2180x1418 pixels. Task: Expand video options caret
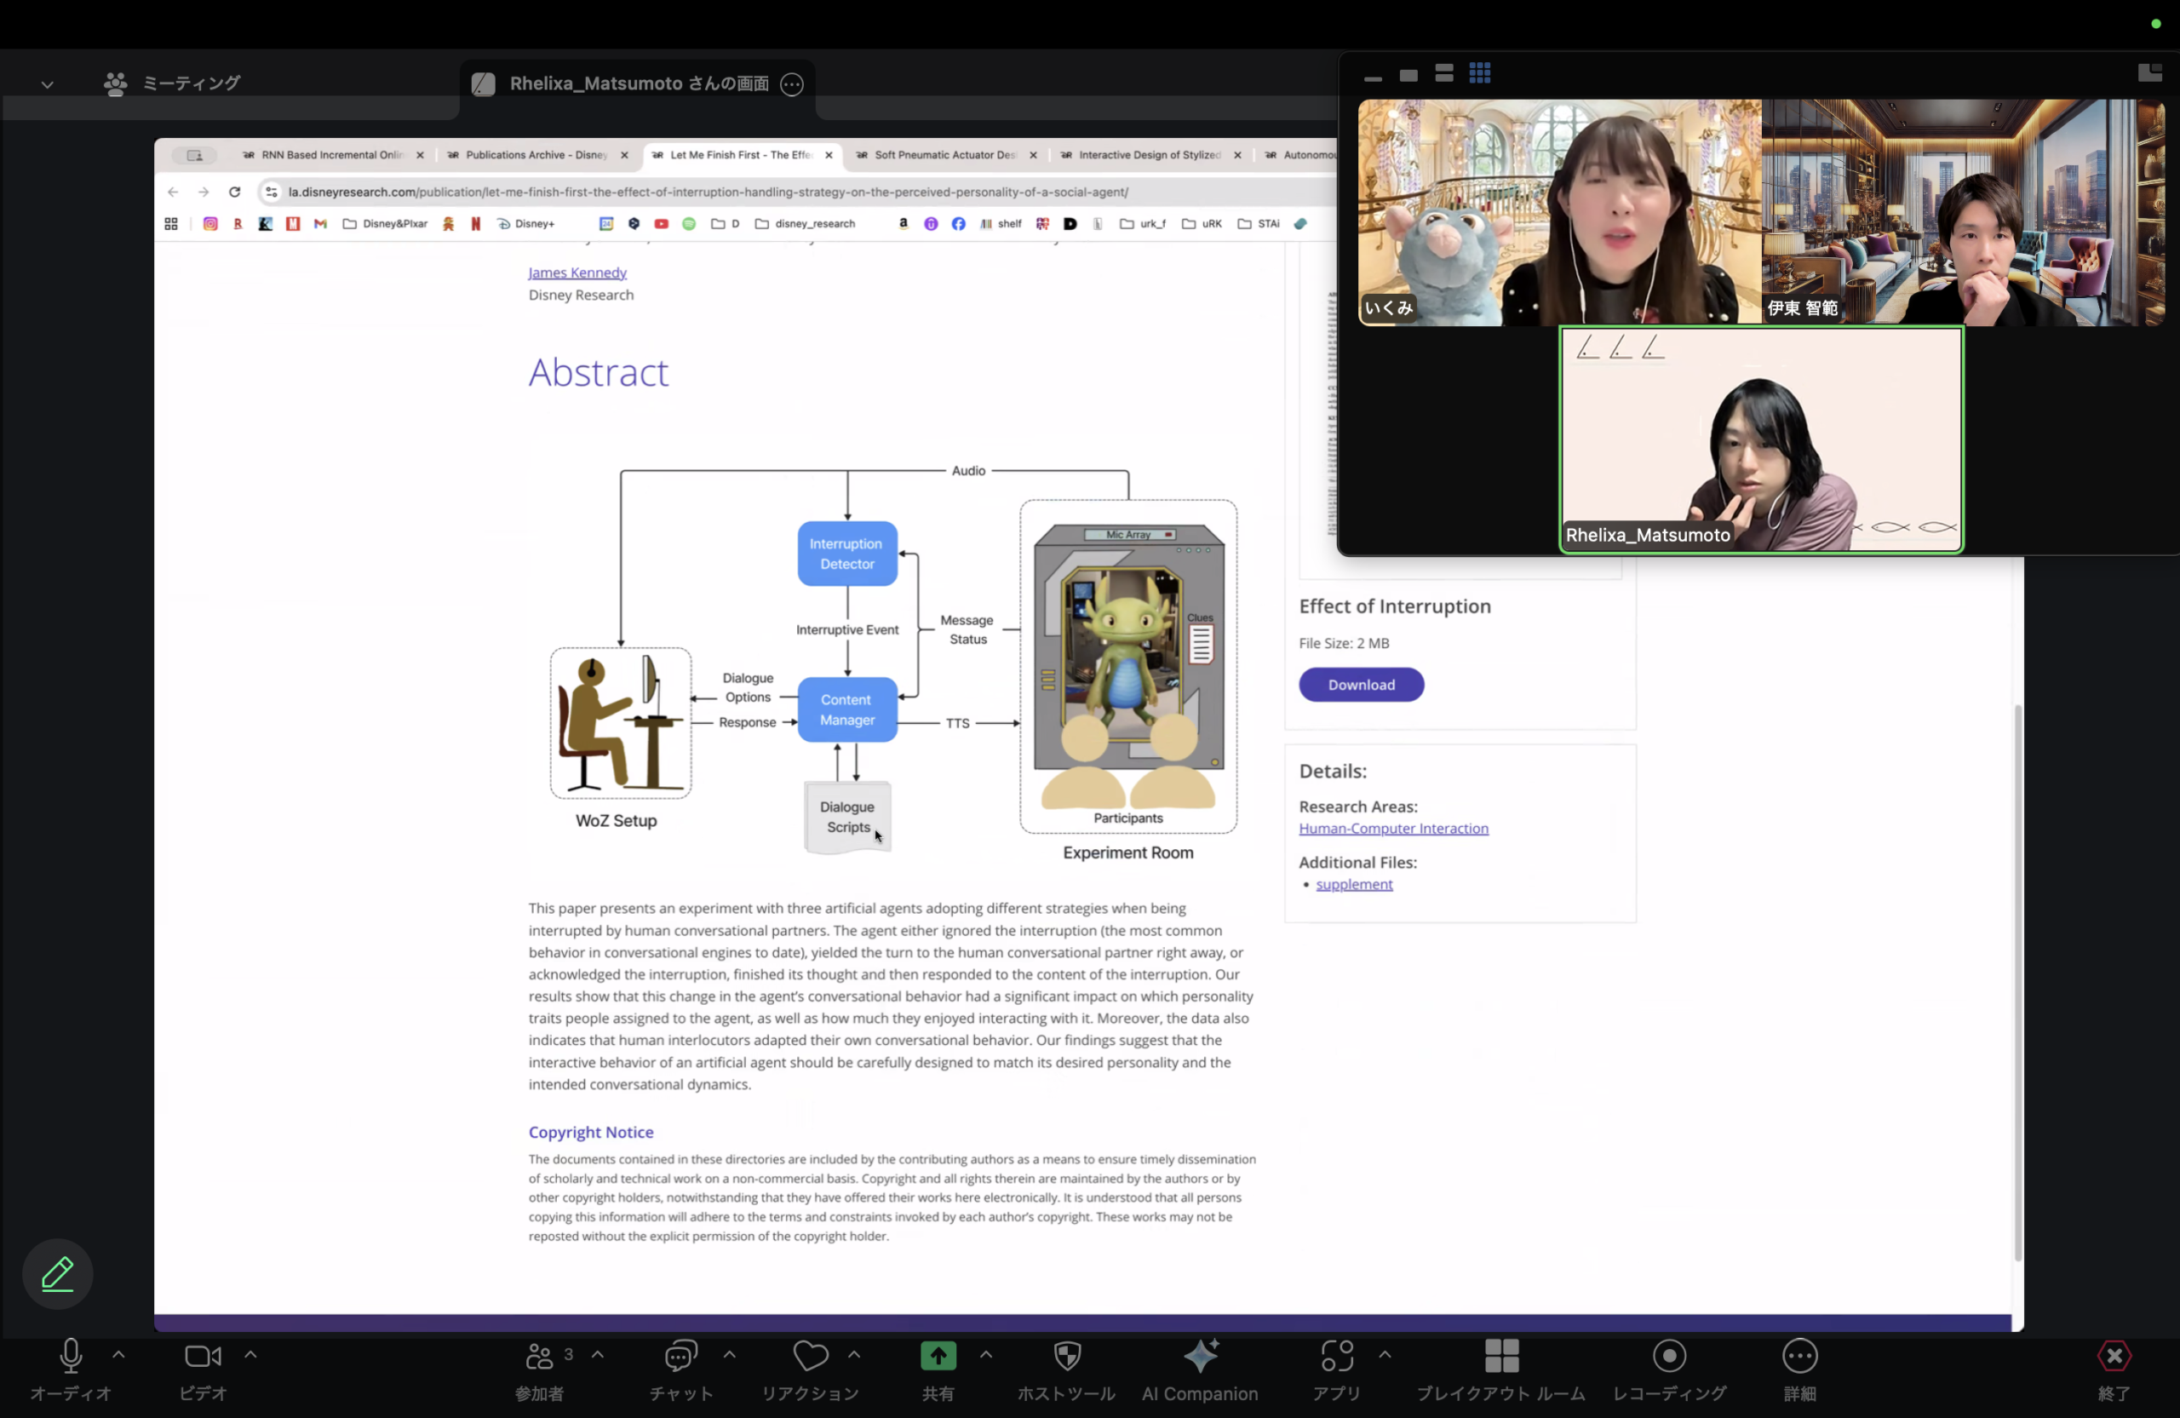coord(250,1354)
